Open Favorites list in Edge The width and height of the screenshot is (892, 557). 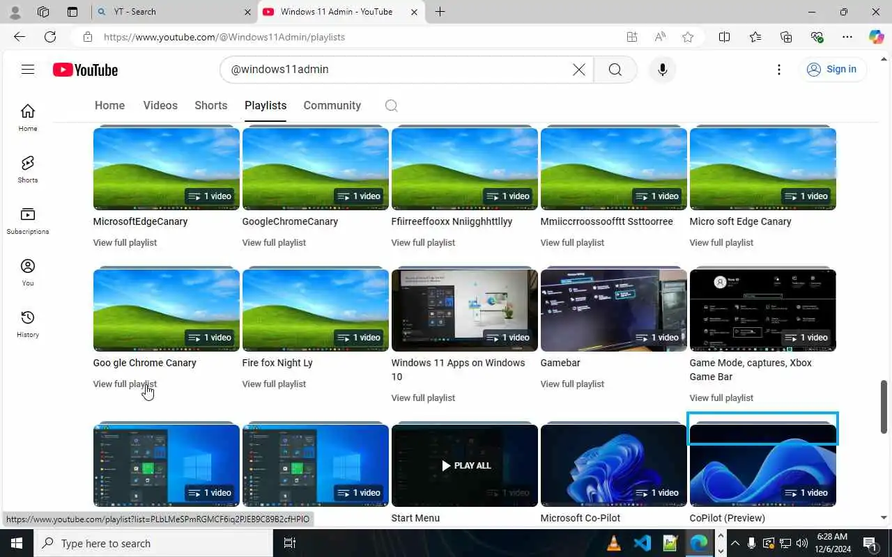[755, 37]
